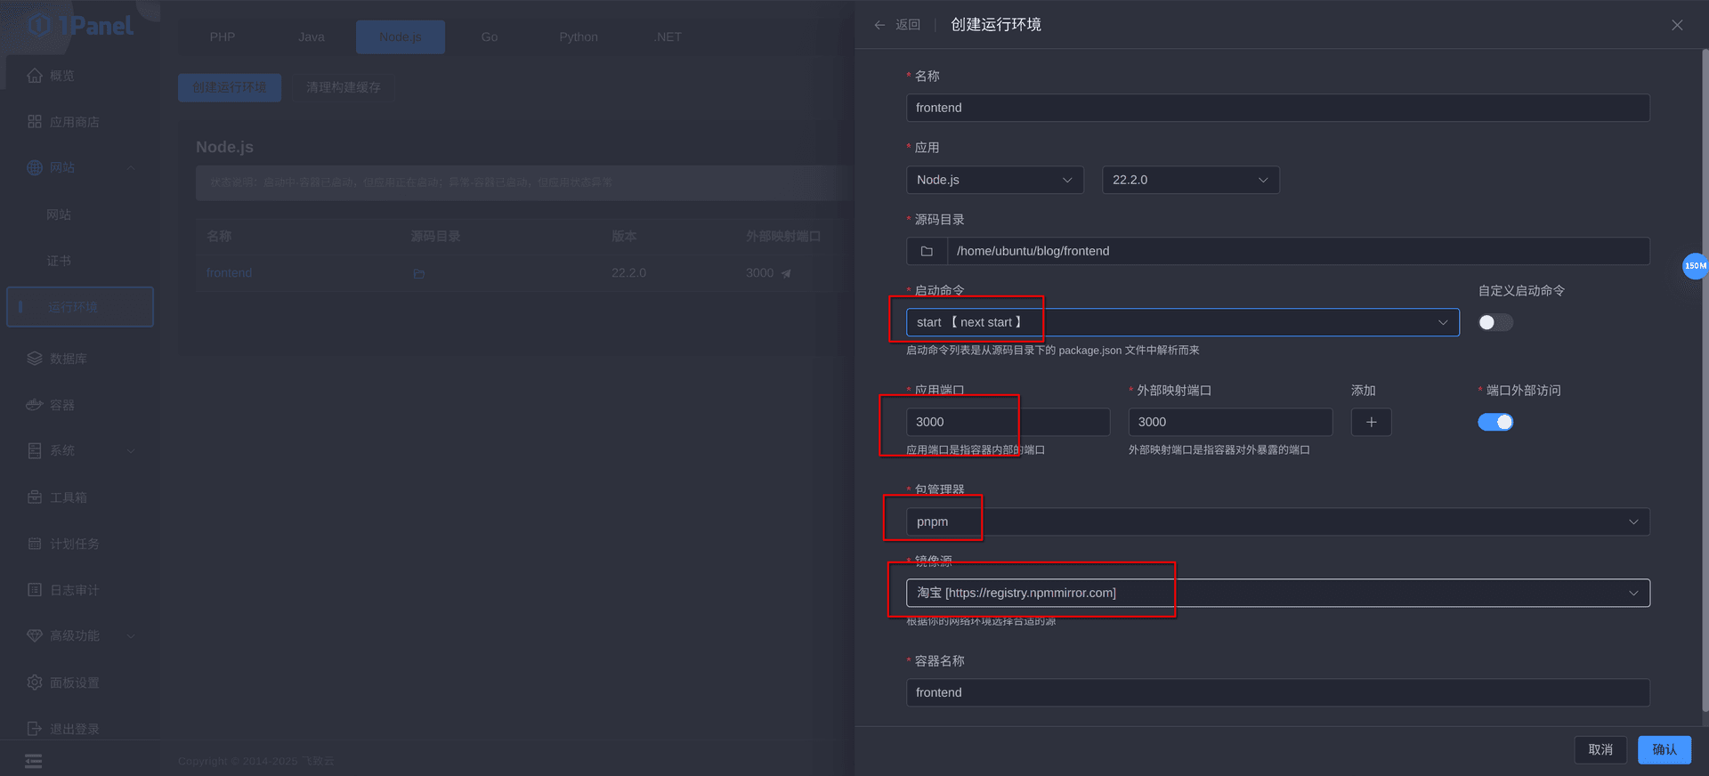Image resolution: width=1709 pixels, height=776 pixels.
Task: Open the Node.js application type dropdown
Action: 994,180
